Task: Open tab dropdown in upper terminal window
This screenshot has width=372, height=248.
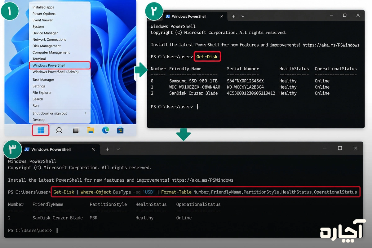Action: 243,16
